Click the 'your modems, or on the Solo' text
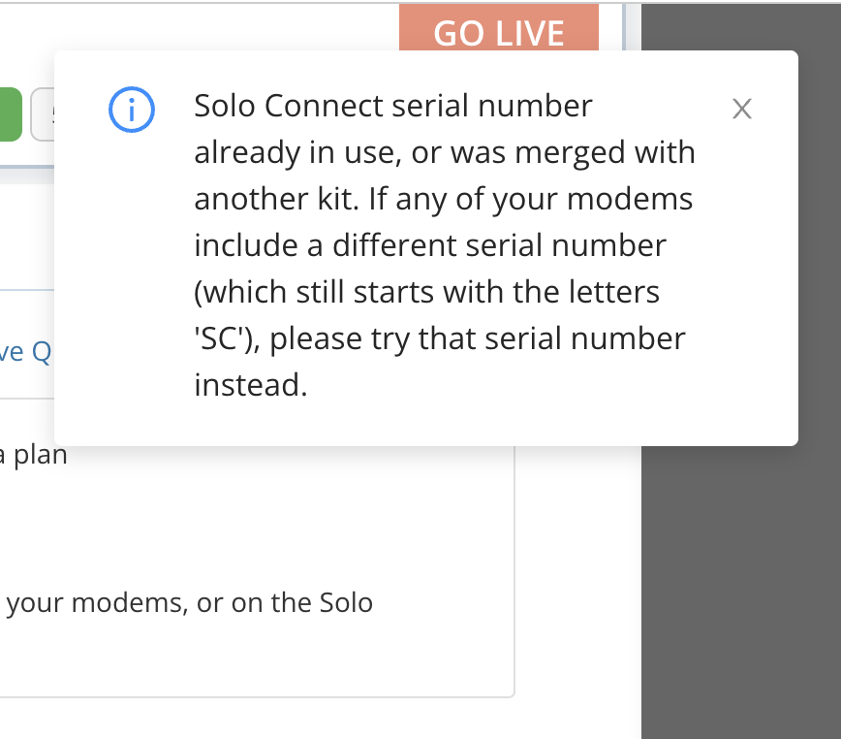Image resolution: width=841 pixels, height=739 pixels. point(189,602)
